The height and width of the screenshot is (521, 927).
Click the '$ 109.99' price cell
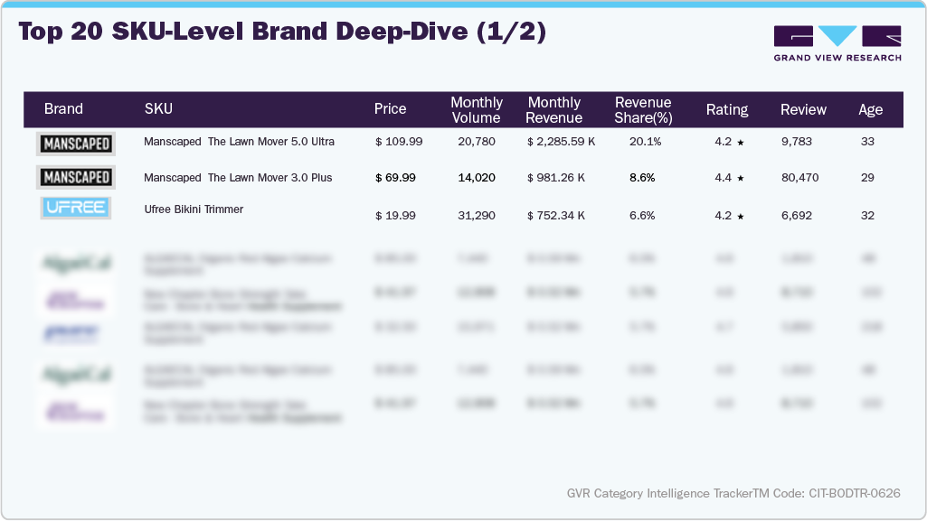coord(399,142)
